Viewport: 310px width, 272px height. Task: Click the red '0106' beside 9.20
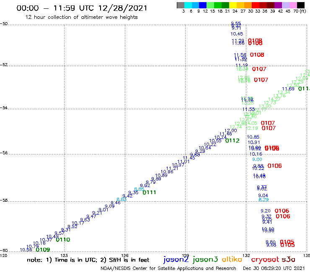click(x=282, y=211)
